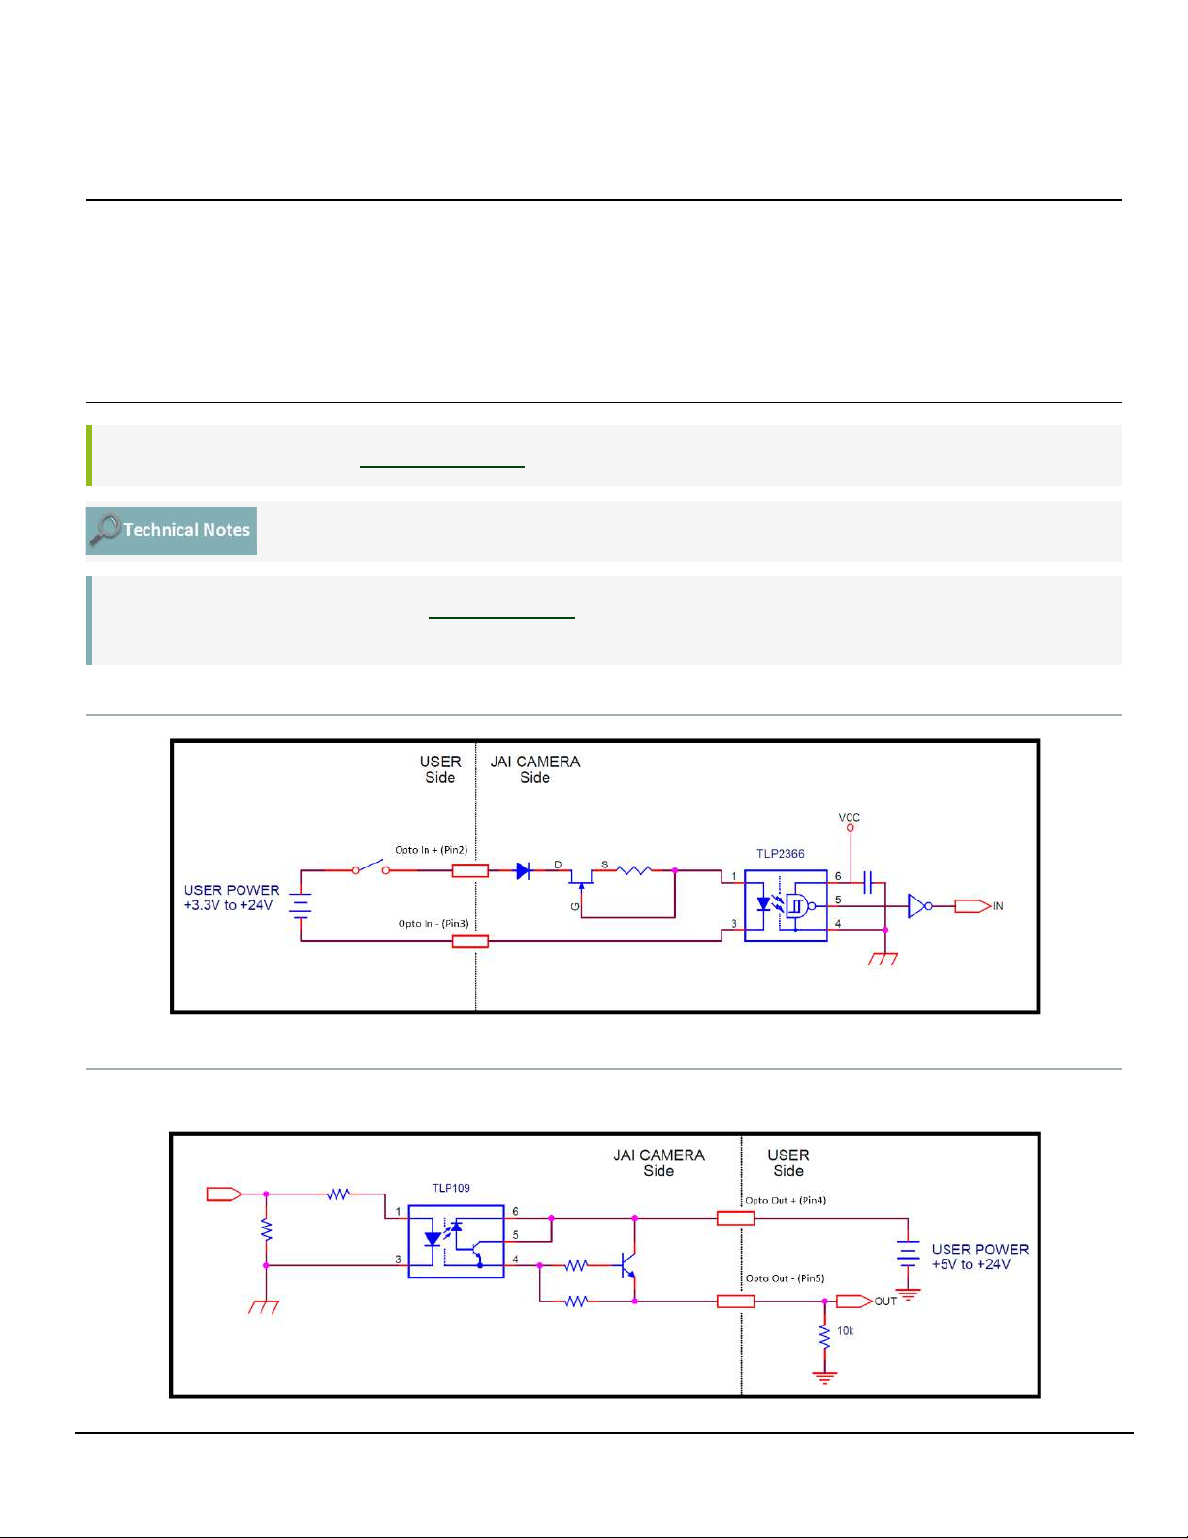Click the TLP2366 optocoupler symbol
The image size is (1188, 1538).
(786, 905)
